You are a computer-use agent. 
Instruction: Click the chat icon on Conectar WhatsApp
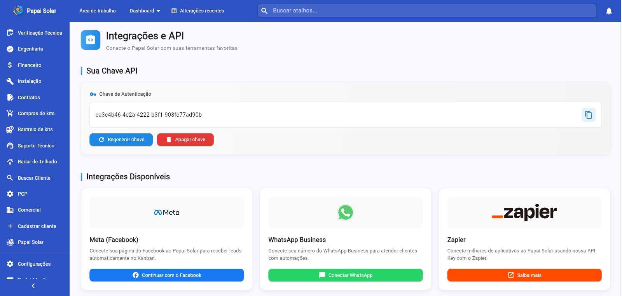point(322,275)
